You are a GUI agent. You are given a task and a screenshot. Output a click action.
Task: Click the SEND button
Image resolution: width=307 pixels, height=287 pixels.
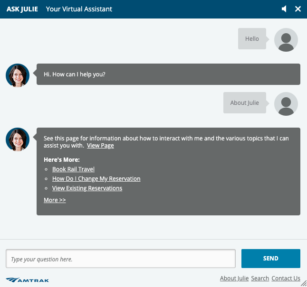click(270, 259)
